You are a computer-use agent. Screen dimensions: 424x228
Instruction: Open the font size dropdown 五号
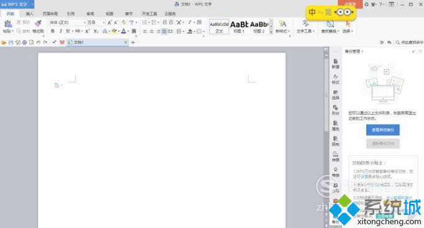96,22
